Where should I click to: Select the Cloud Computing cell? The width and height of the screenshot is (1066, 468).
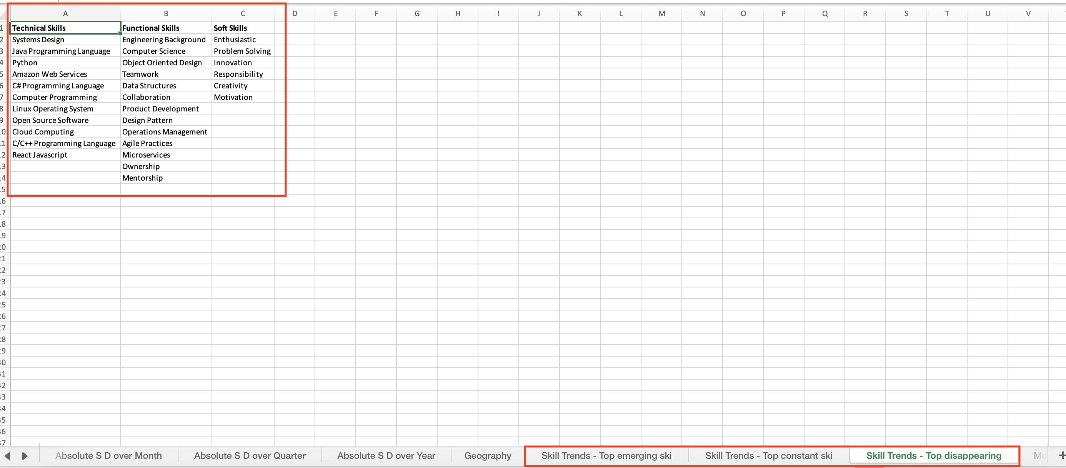coord(65,132)
